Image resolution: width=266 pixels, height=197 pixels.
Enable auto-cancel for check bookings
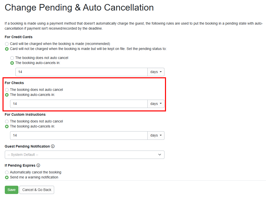tap(7, 95)
